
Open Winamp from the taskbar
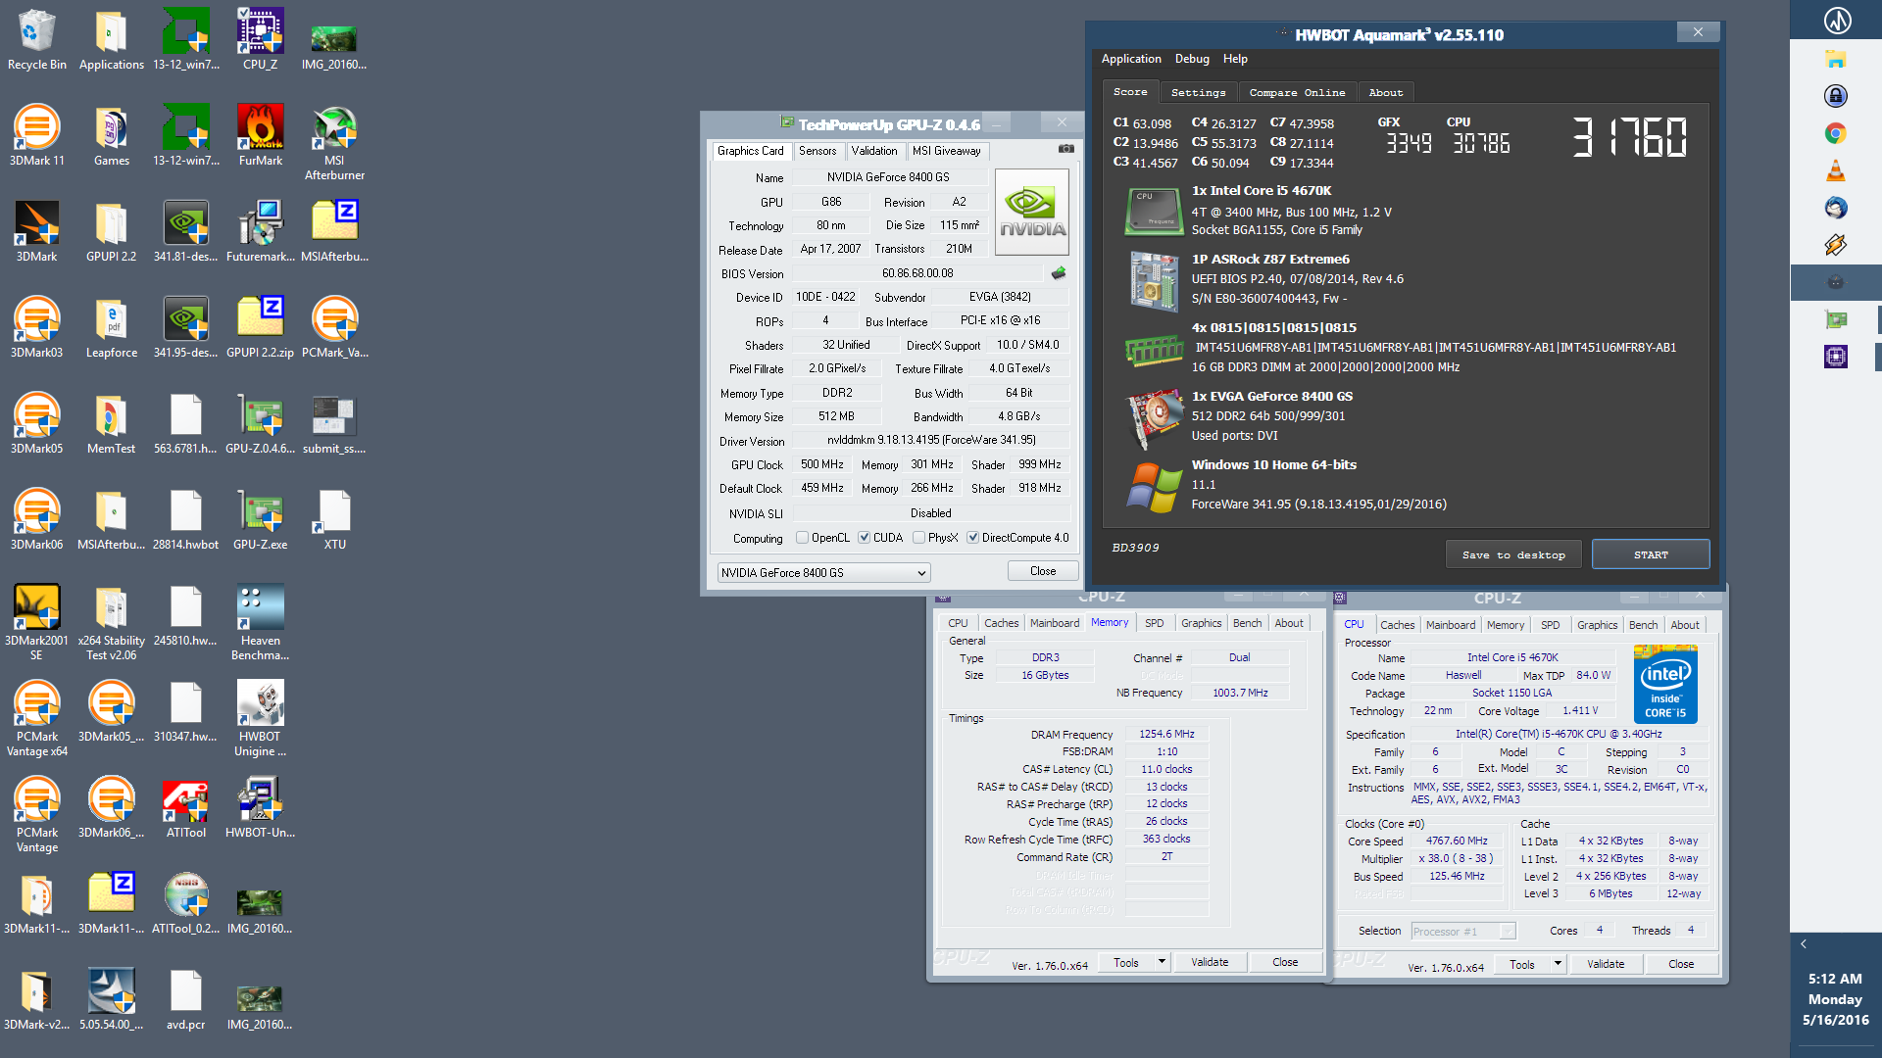click(x=1835, y=245)
